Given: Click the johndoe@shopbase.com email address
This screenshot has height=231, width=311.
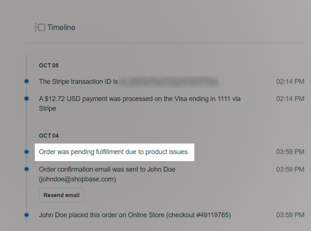Looking at the screenshot, I should (77, 179).
